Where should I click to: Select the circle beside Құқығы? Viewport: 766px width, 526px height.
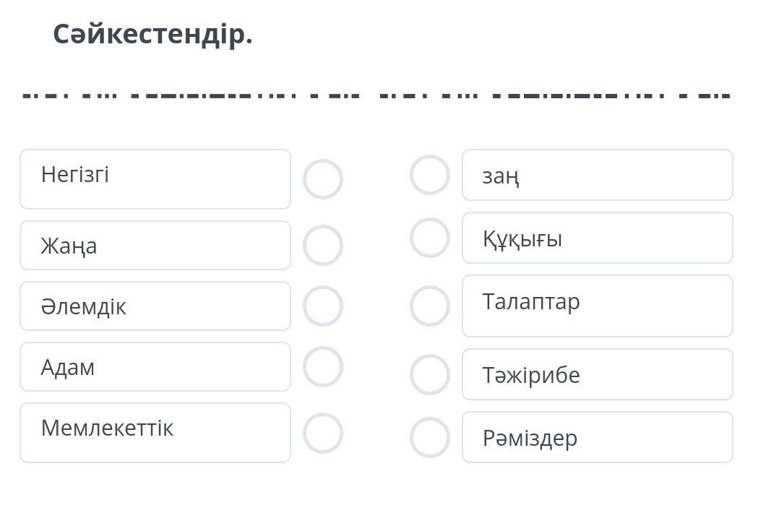pyautogui.click(x=430, y=238)
